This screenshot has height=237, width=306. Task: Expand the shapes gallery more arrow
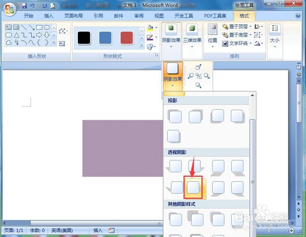tap(54, 42)
